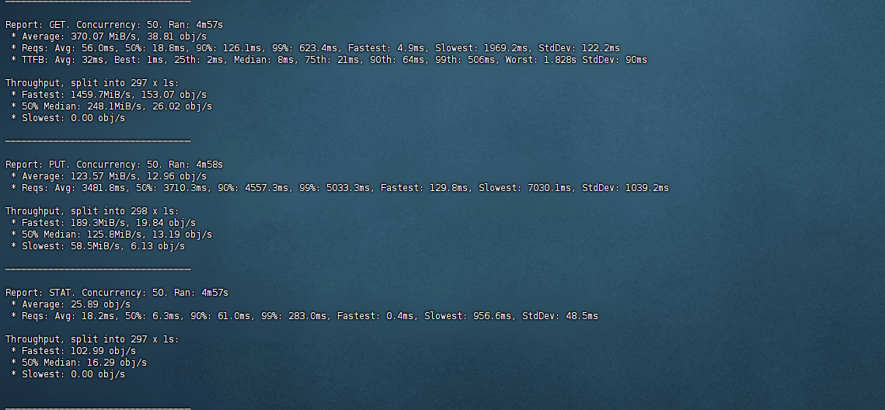Click the GET Reqs Avg 56.0ms line

click(315, 48)
